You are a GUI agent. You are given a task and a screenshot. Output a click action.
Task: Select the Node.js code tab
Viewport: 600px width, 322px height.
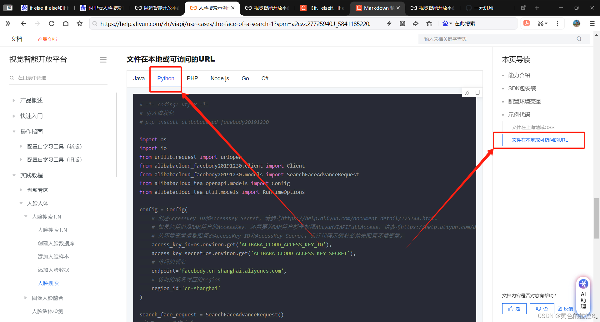(x=220, y=78)
